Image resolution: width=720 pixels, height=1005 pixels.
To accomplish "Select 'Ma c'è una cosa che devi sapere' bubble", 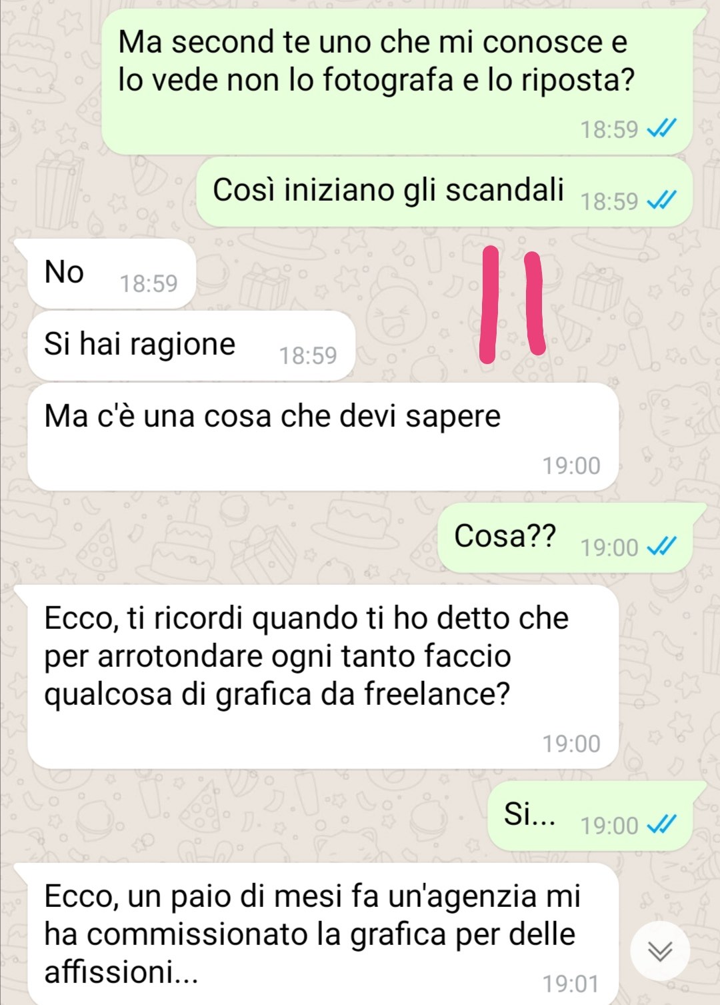I will click(x=323, y=437).
